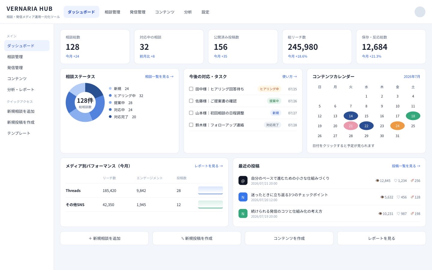Click the Threads @ icon on first post
The height and width of the screenshot is (270, 432).
[243, 181]
